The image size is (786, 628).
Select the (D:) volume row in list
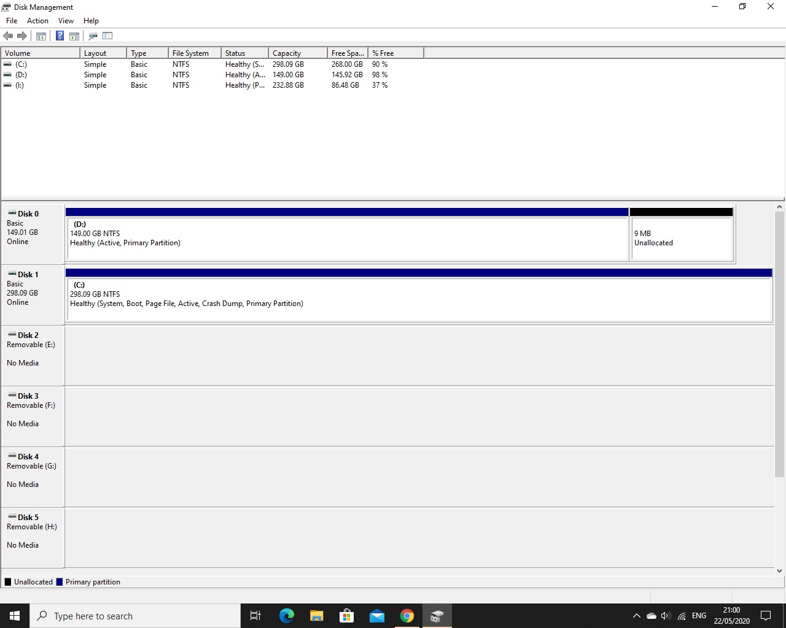[212, 74]
